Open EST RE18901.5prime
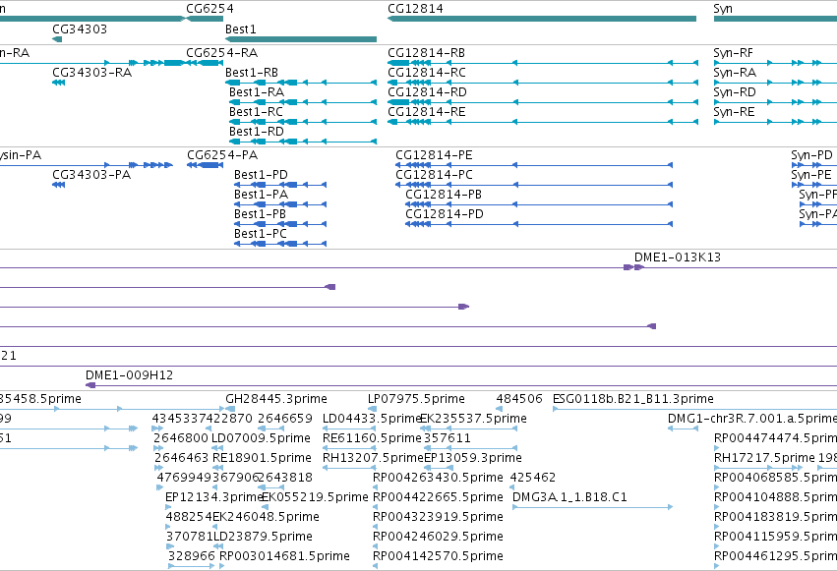This screenshot has height=571, width=837. [x=262, y=458]
